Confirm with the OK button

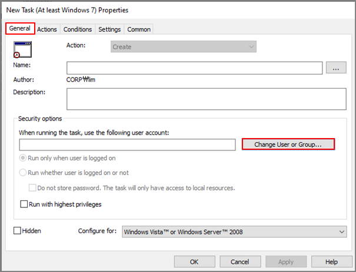(195, 262)
